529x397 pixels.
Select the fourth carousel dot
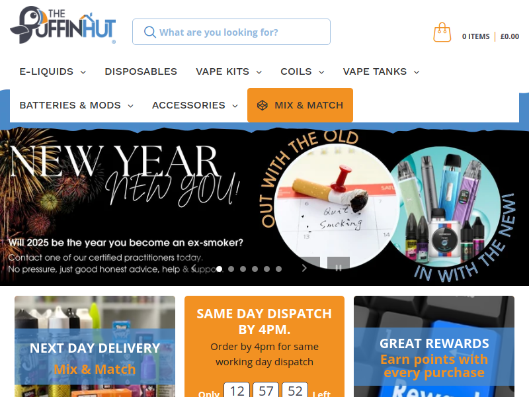[255, 269]
